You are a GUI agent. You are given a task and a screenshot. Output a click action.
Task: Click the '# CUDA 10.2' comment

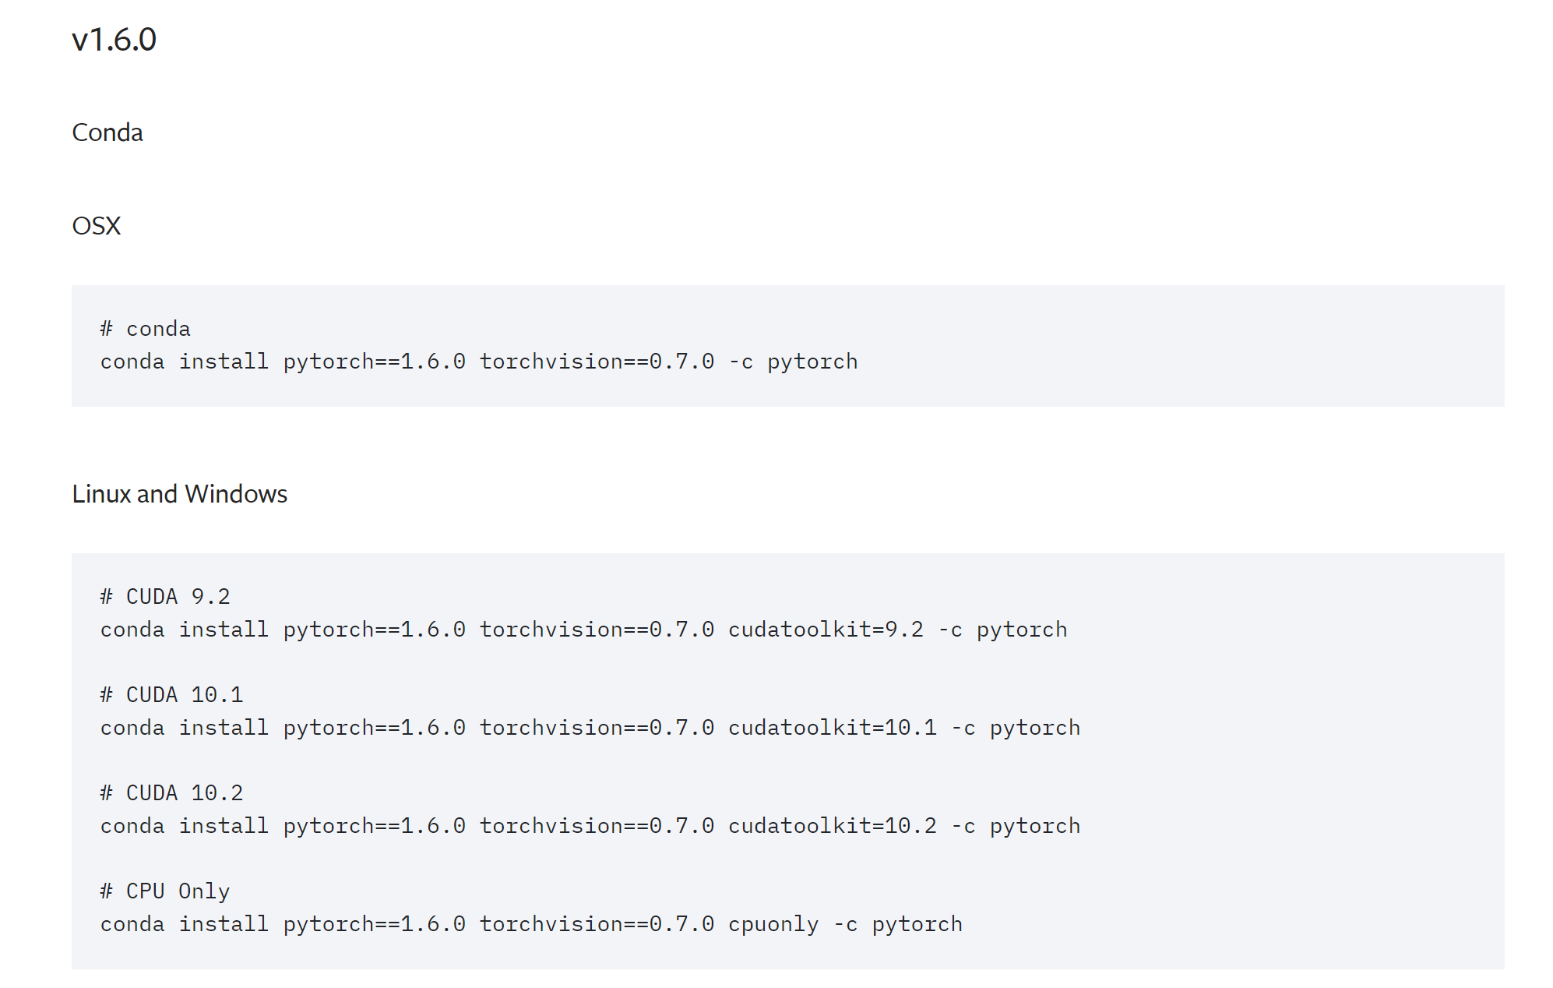tap(171, 793)
